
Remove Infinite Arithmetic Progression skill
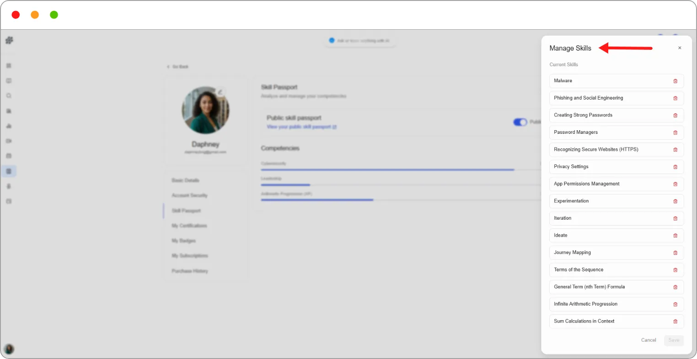[x=675, y=304]
